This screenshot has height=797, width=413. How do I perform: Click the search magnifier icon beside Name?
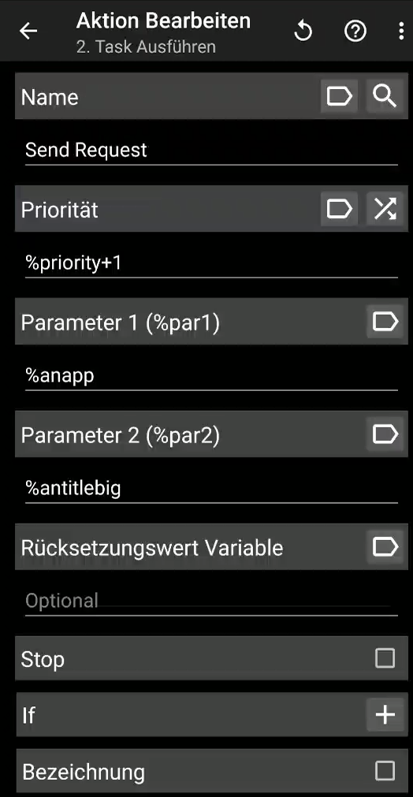pos(385,95)
